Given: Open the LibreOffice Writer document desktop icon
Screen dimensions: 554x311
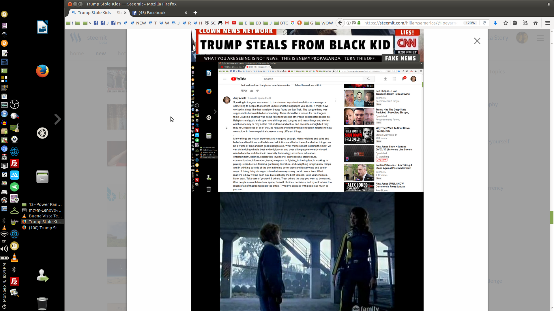Looking at the screenshot, I should pyautogui.click(x=42, y=27).
